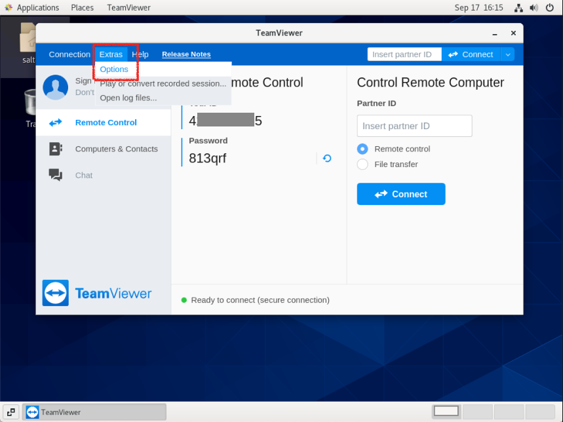563x422 pixels.
Task: Click the Remote Control arrows icon in sidebar
Action: 55,123
